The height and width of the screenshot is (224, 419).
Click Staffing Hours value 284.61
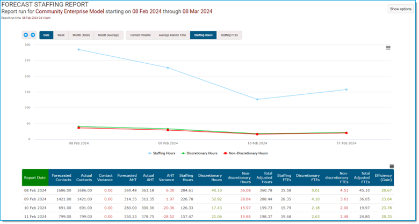tap(186, 190)
